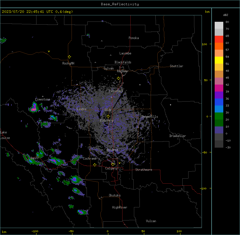The height and width of the screenshot is (235, 240).
Task: Click the Lake Louise label
Action: [x=5, y=135]
